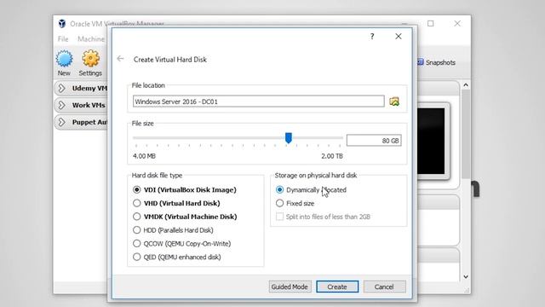545x307 pixels.
Task: Expand the Work VMs group
Action: [61, 105]
